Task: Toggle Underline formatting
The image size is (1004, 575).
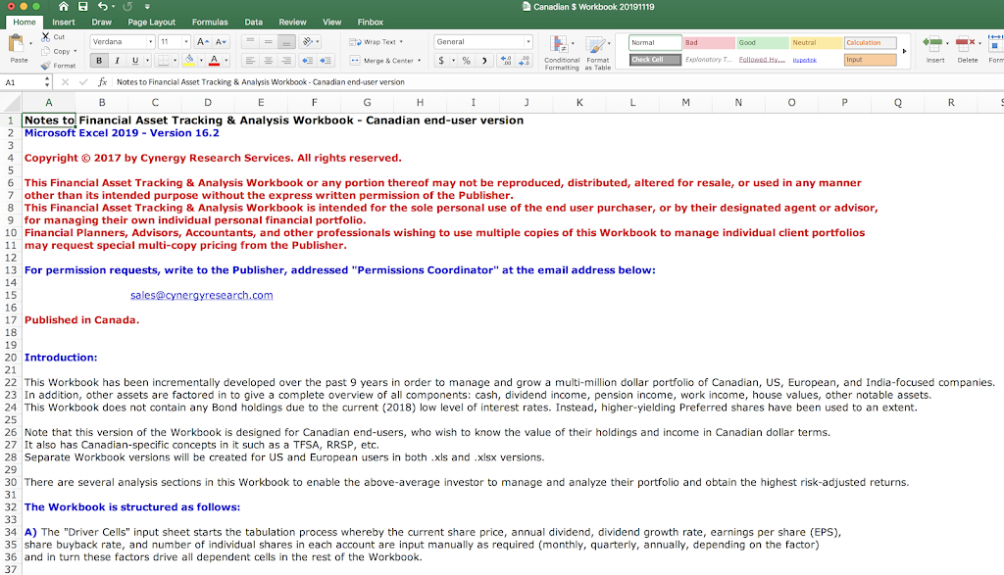Action: pyautogui.click(x=134, y=61)
